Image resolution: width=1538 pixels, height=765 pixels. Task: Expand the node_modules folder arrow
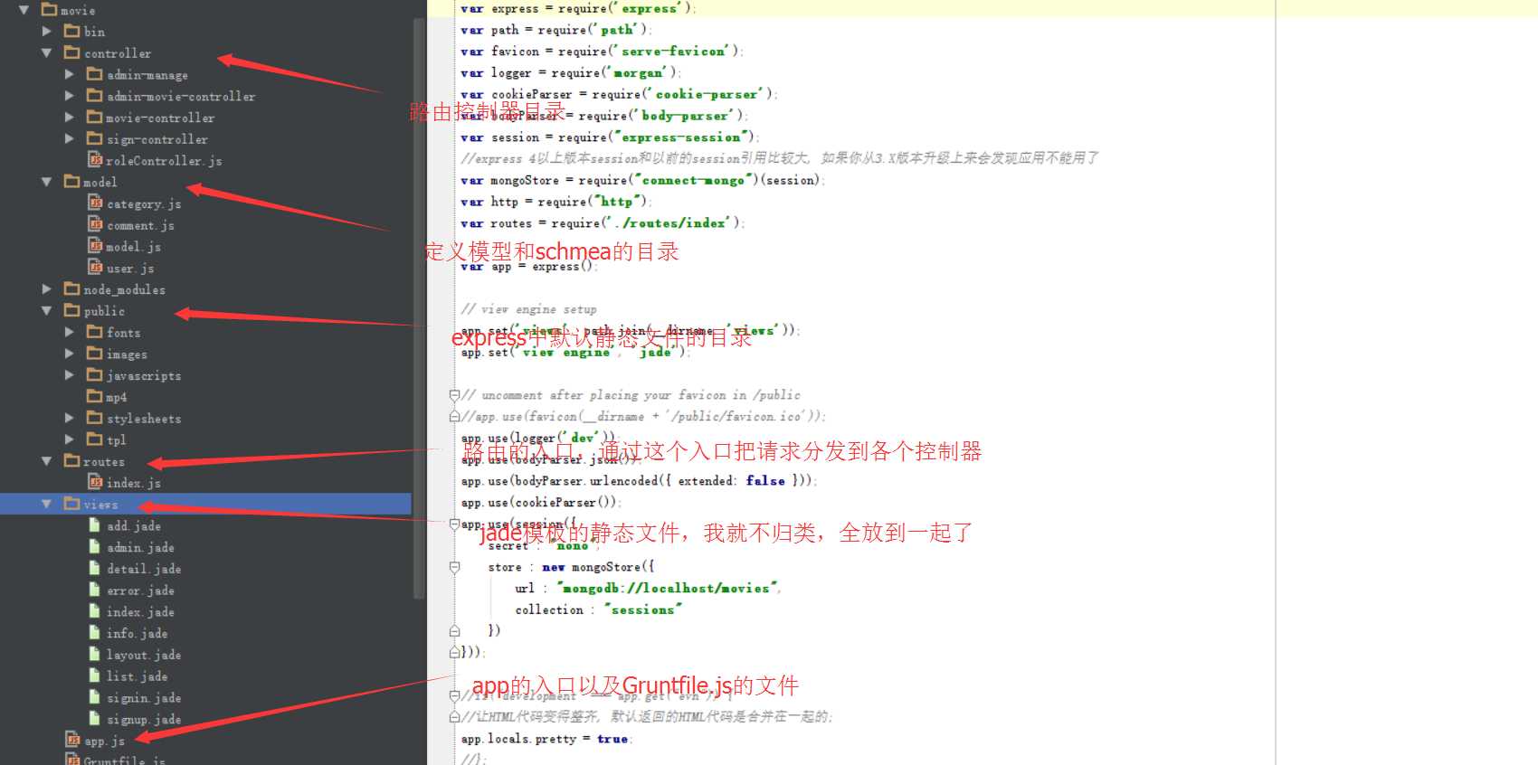(x=47, y=289)
